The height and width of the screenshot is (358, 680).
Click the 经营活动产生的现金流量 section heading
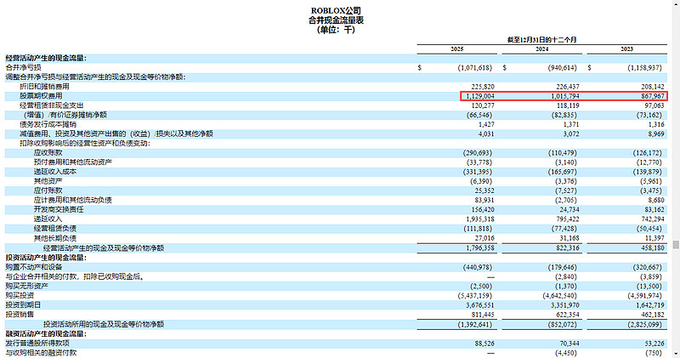[46, 58]
